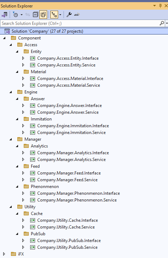Select Solution 'Company' root node
This screenshot has width=168, height=258.
pyautogui.click(x=84, y=31)
